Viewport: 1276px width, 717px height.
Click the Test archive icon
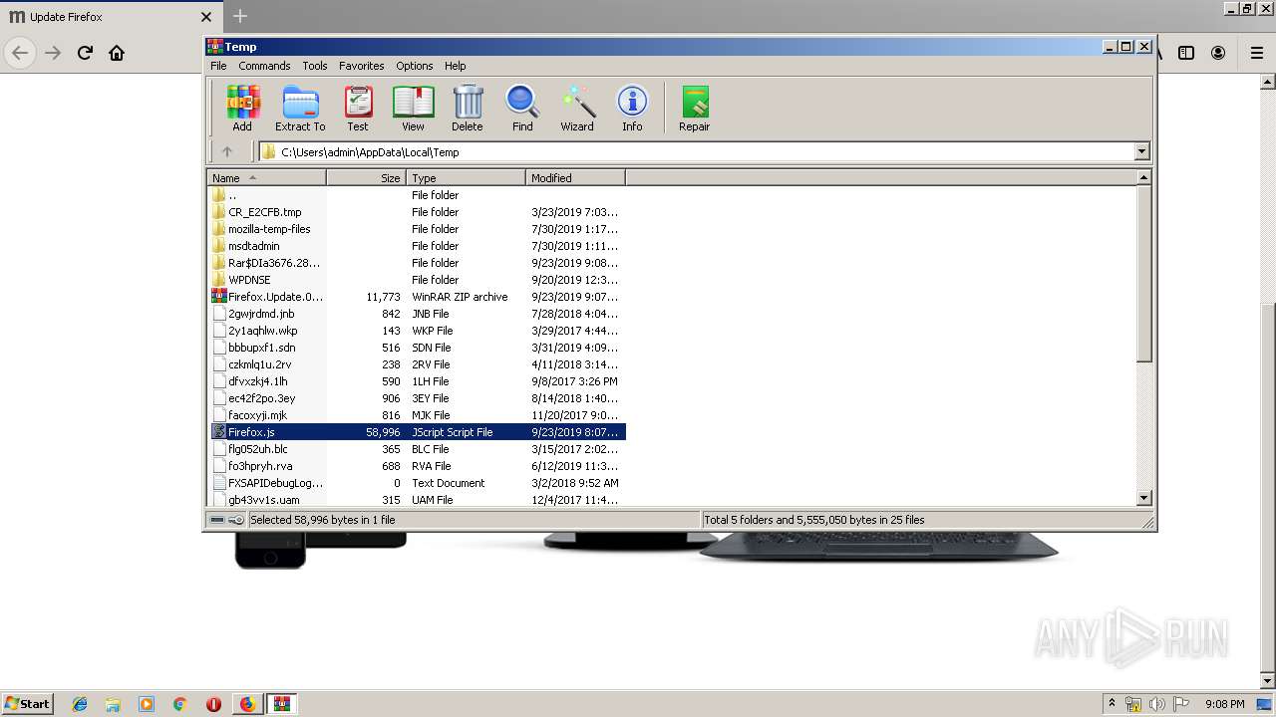pyautogui.click(x=358, y=108)
